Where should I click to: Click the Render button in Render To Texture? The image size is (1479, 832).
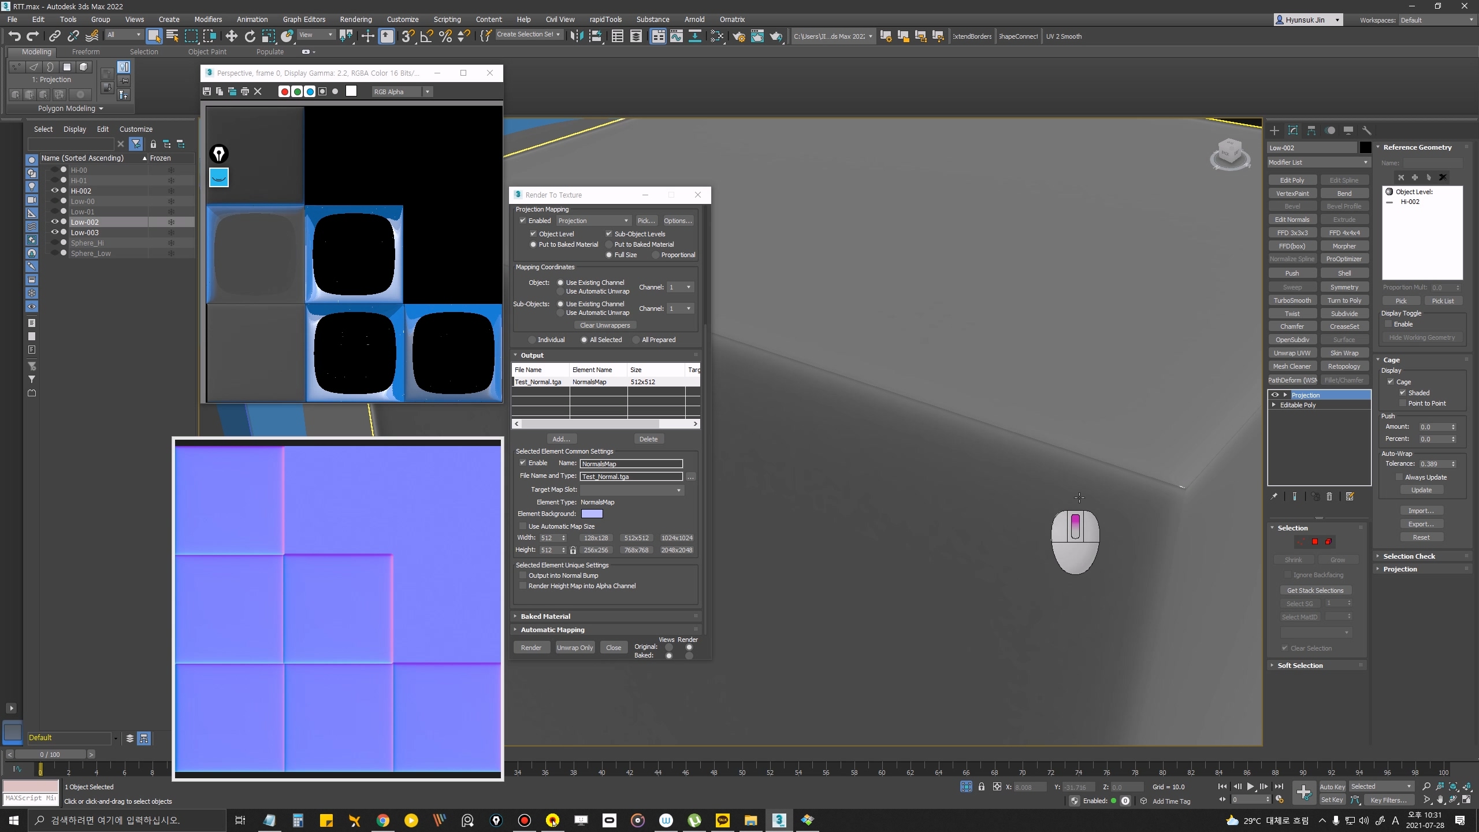pos(531,648)
